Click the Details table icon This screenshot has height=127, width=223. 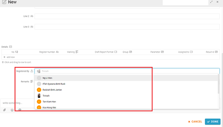pos(11,47)
